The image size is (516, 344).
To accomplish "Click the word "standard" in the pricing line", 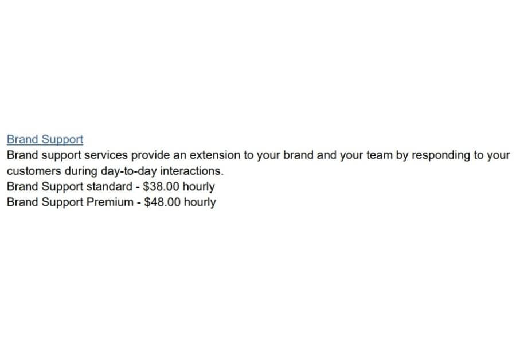I will (x=109, y=187).
